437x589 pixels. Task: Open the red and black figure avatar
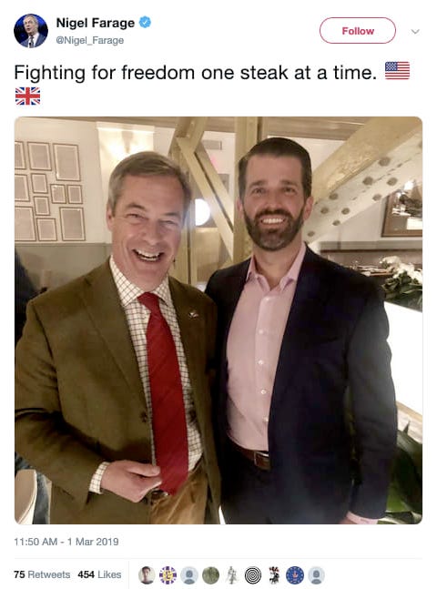[x=274, y=574]
